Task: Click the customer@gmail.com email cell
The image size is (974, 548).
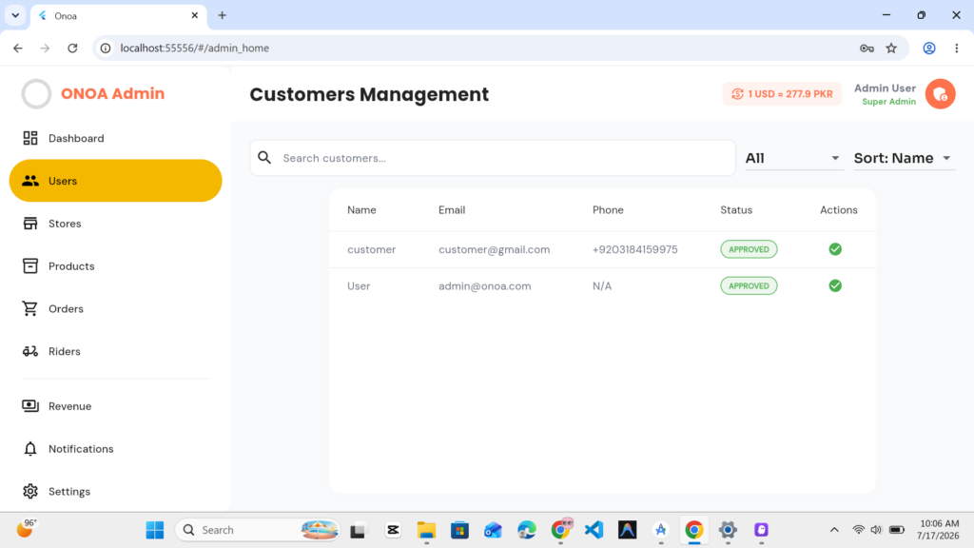Action: [x=494, y=249]
